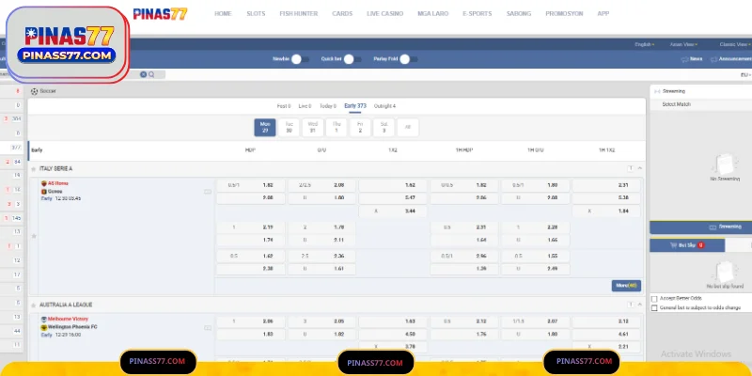752x376 pixels.
Task: Open the LIVE CASINO menu
Action: click(384, 14)
